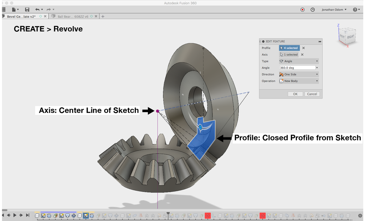Close the Ball Bear... 608ZZ v6 tab
The width and height of the screenshot is (365, 221).
96,16
